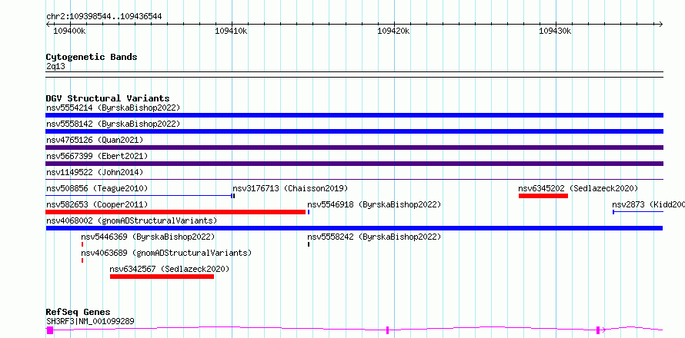Click the nsv5446369 (ByrskaBishop2022) label
The image size is (685, 338).
[148, 237]
